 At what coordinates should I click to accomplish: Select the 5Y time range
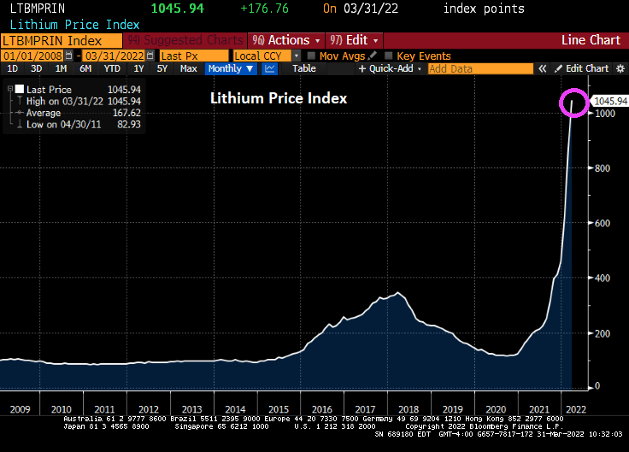point(162,68)
